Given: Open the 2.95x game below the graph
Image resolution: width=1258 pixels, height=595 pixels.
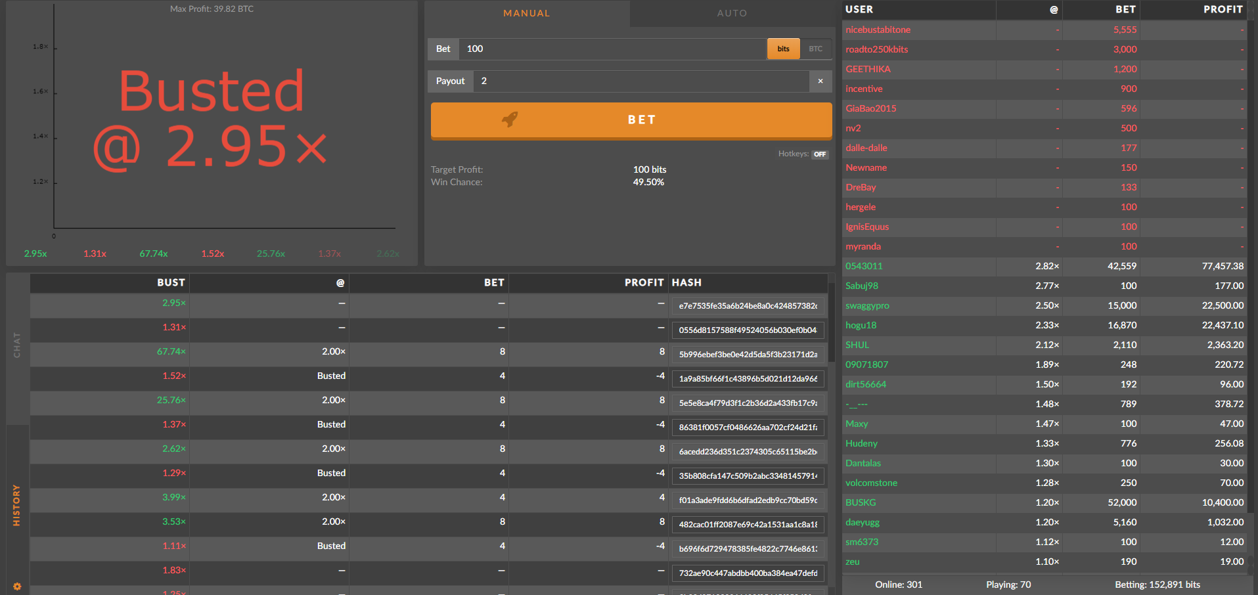Looking at the screenshot, I should point(35,253).
